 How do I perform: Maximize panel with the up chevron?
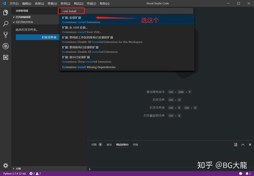[x=243, y=145]
